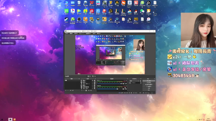The image size is (216, 121).
Task: Open the iTunes desktop icon
Action: 148,19
